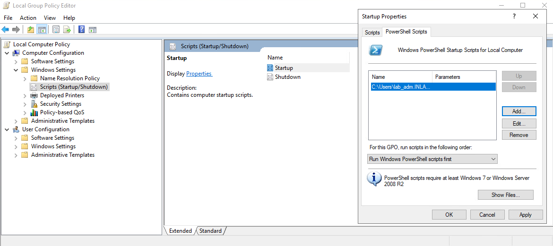
Task: Switch to the Scripts tab in Startup Properties
Action: click(372, 33)
